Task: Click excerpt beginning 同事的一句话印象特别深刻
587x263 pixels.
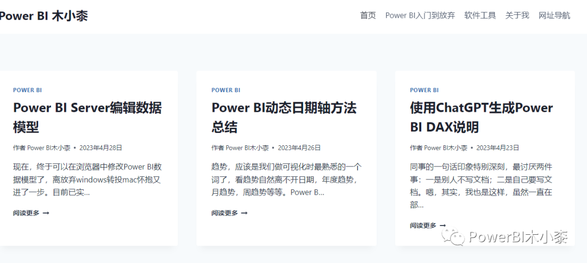Action: point(482,185)
